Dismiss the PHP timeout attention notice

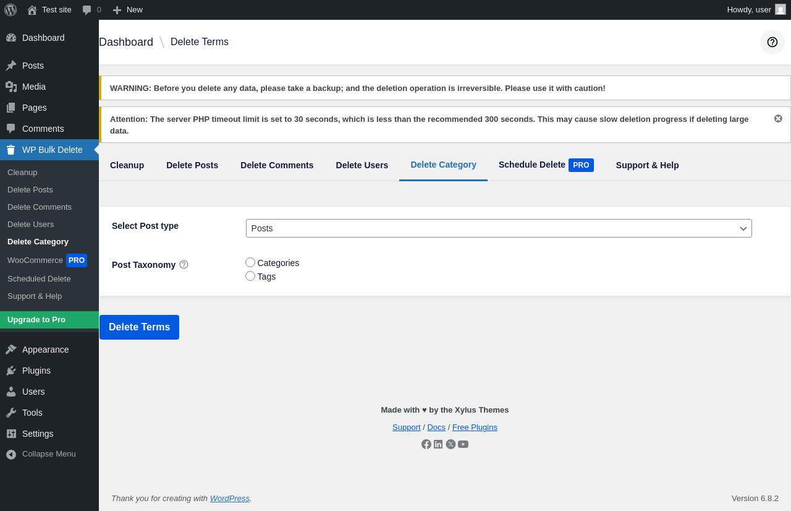[778, 118]
